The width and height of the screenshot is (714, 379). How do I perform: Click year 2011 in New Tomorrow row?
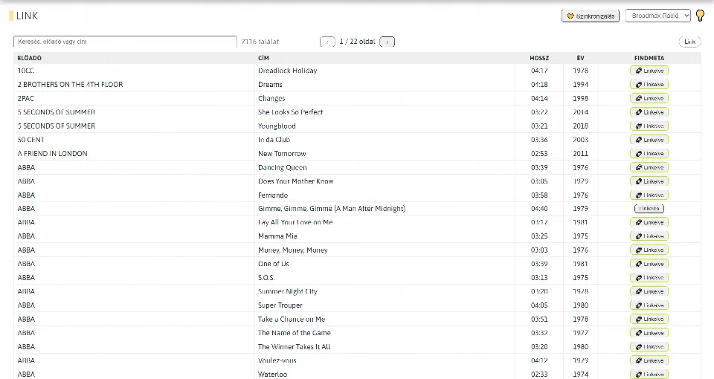pyautogui.click(x=581, y=153)
